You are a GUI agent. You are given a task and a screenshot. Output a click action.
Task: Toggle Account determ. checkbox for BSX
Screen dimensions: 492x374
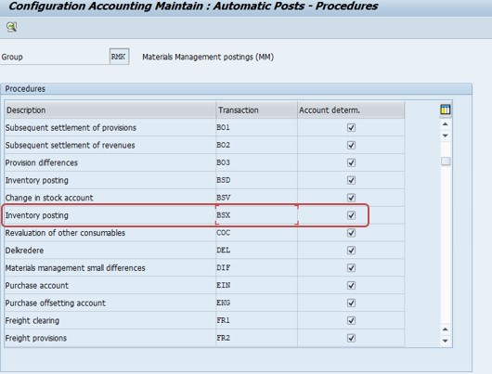pos(351,215)
